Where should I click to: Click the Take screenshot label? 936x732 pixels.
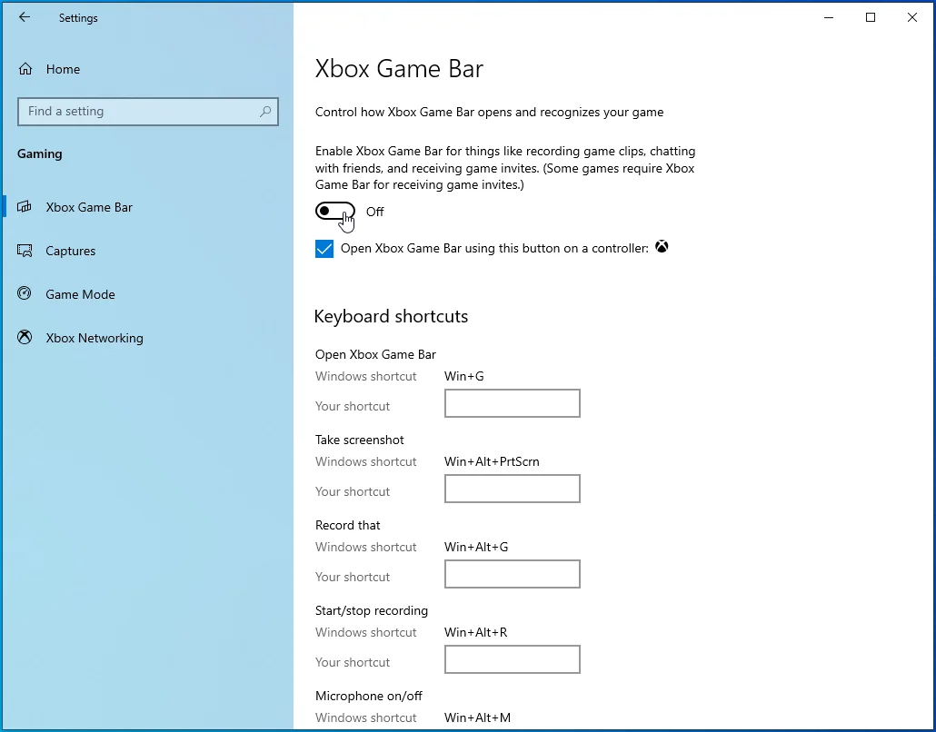tap(359, 440)
